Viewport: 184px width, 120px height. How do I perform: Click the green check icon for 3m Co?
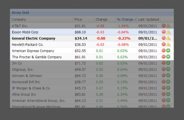coord(168,63)
